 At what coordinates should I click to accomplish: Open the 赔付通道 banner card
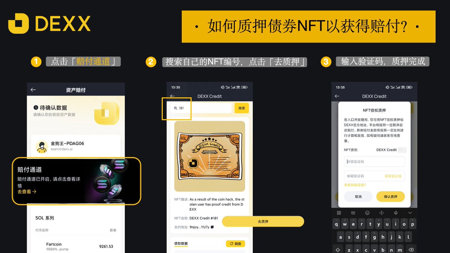coord(76,181)
